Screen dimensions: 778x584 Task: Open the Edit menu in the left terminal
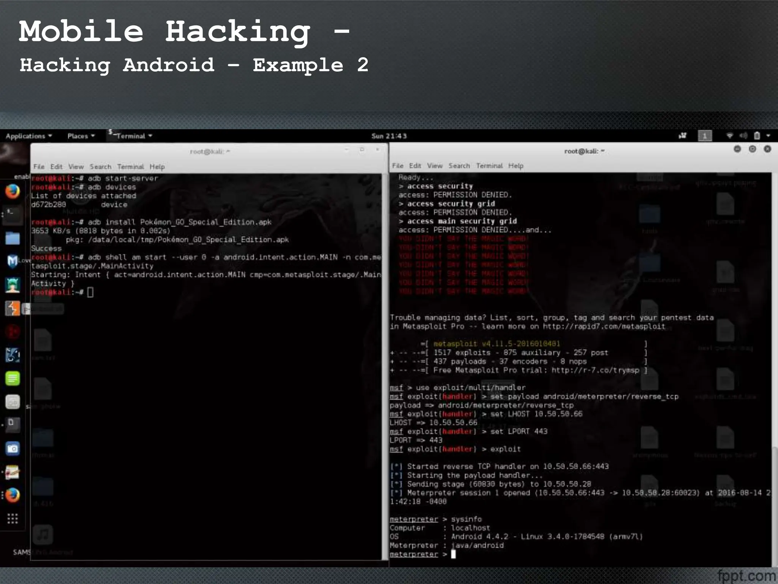coord(56,167)
